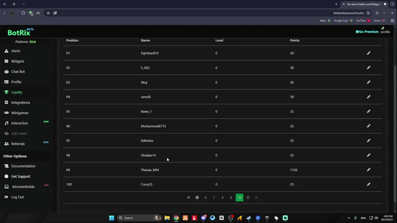The height and width of the screenshot is (223, 397).
Task: Open Gmail bookmark
Action: coord(379,20)
